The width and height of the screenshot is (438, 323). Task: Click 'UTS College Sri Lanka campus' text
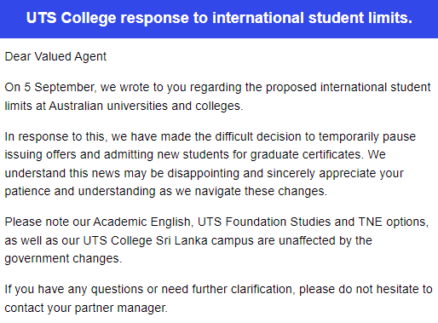(x=168, y=240)
